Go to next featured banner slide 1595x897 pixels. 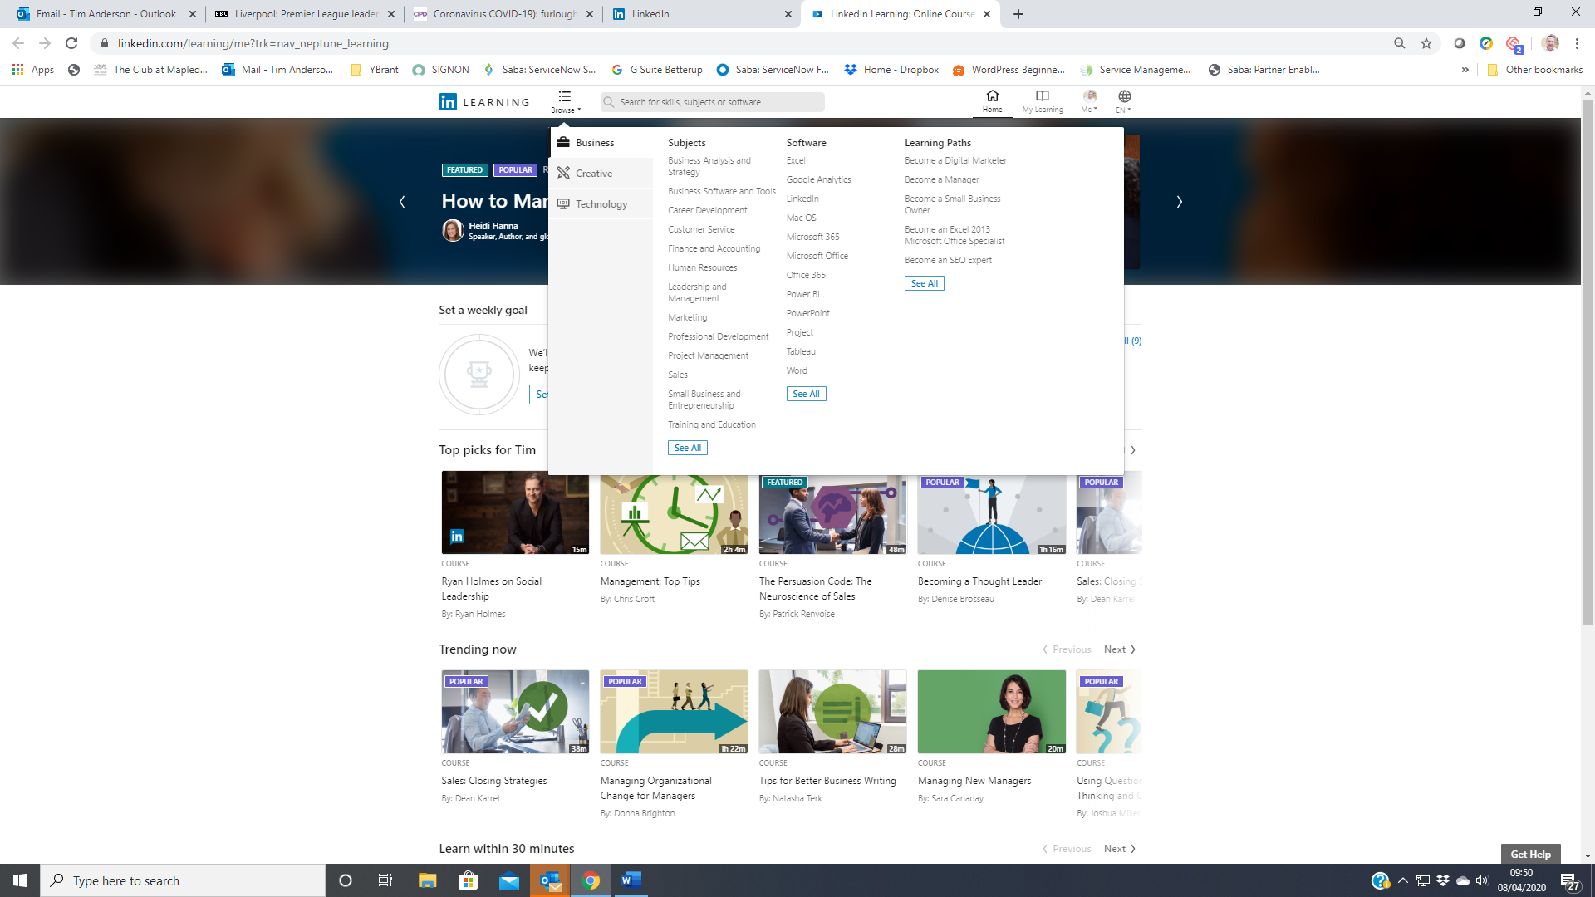pyautogui.click(x=1179, y=202)
